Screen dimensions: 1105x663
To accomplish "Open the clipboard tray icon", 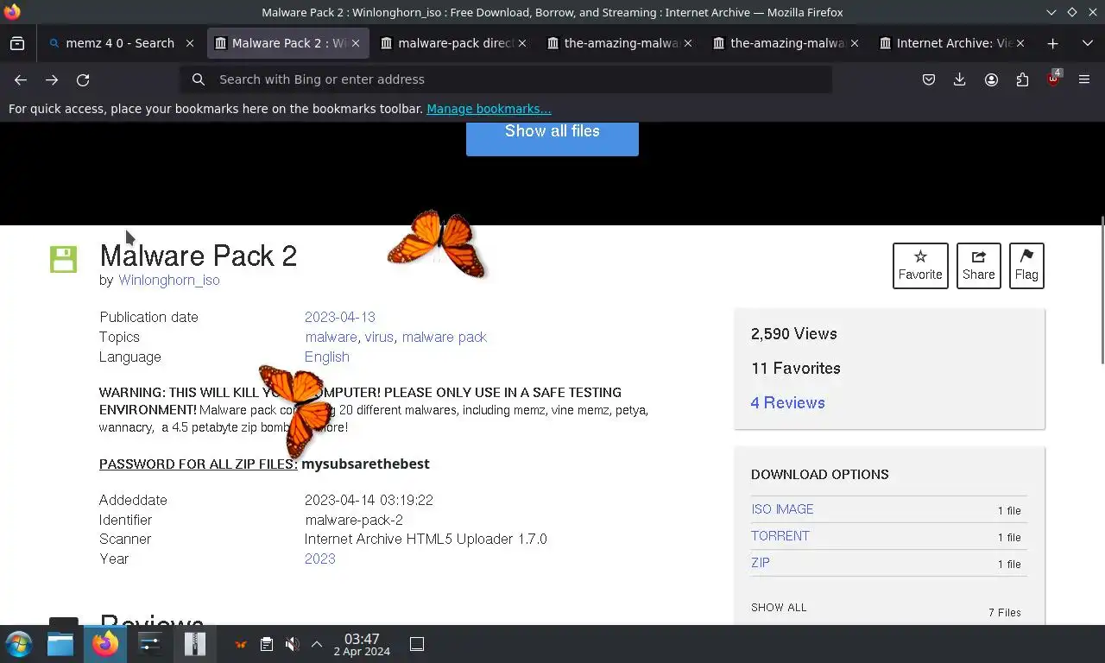I will [x=267, y=644].
